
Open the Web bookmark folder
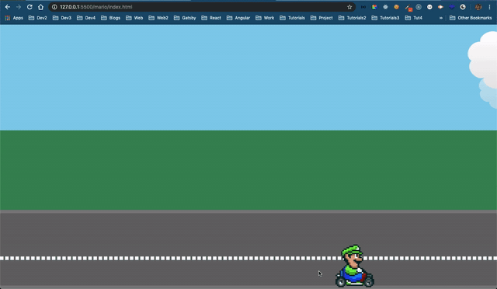coord(134,18)
